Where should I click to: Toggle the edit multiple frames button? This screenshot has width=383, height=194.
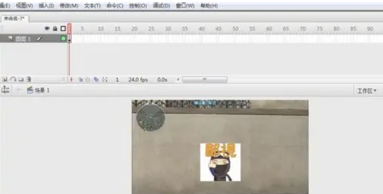[96, 80]
